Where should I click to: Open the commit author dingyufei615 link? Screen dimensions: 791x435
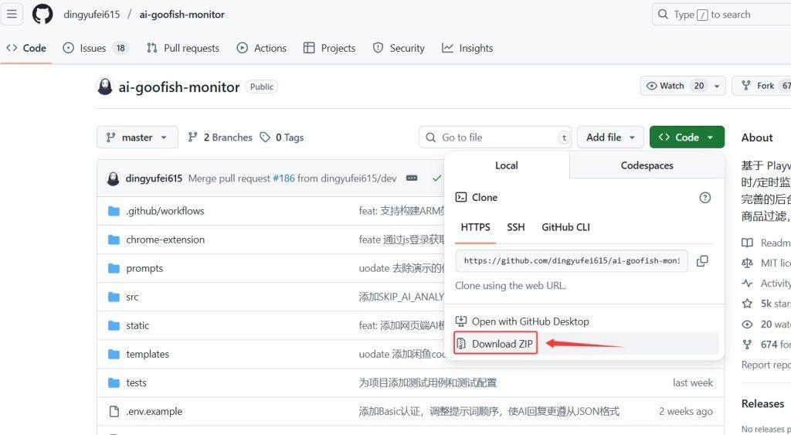154,178
